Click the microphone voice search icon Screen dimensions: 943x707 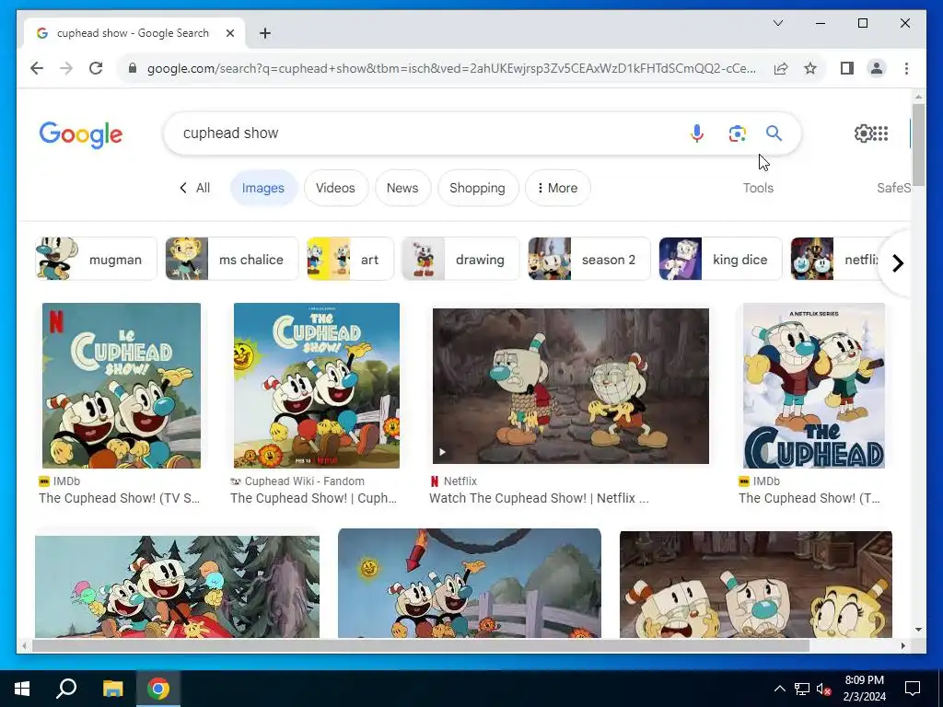coord(696,133)
